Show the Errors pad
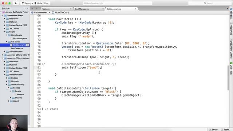 click(x=213, y=130)
